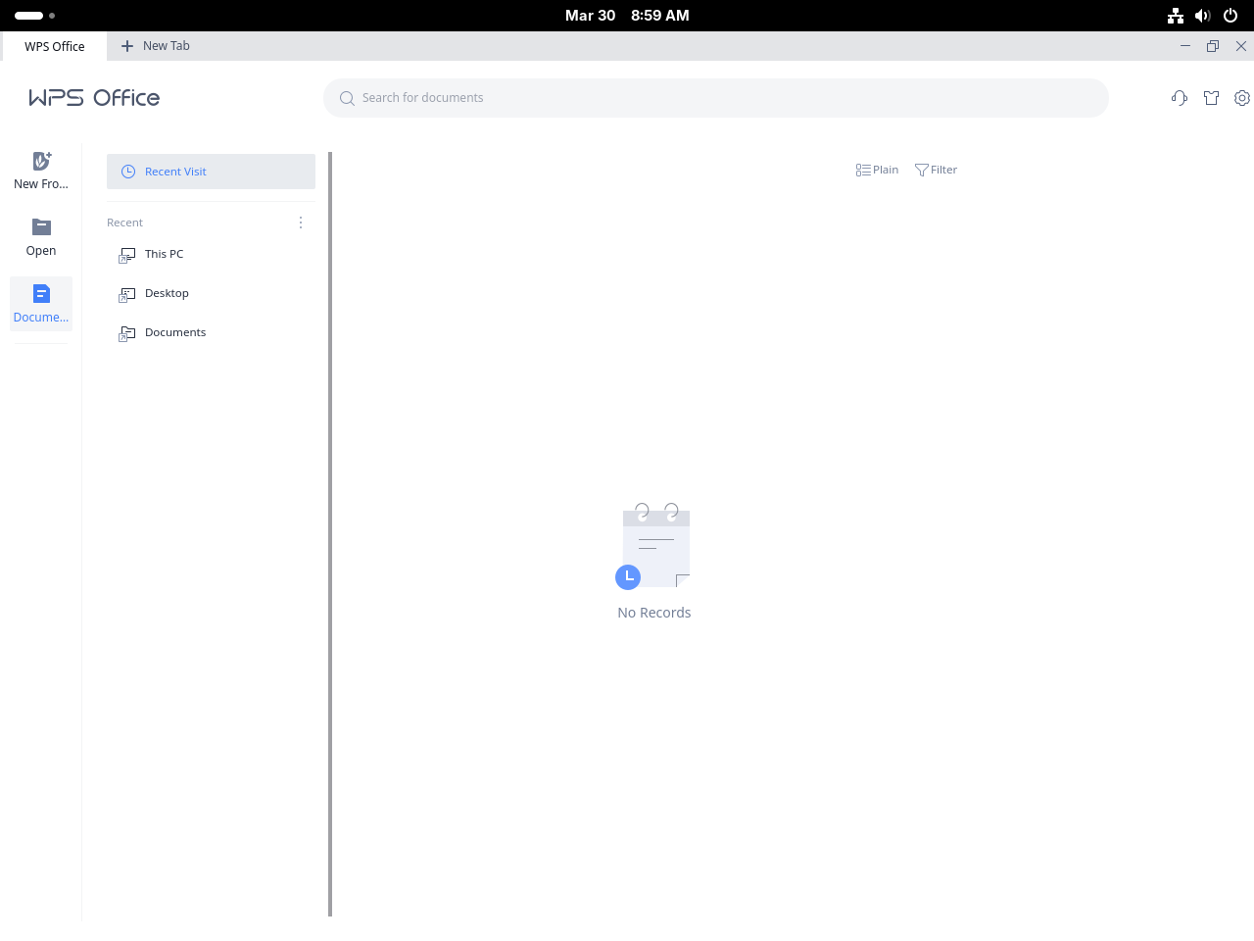Open the WPS support headset icon
The image size is (1254, 941).
click(x=1180, y=98)
